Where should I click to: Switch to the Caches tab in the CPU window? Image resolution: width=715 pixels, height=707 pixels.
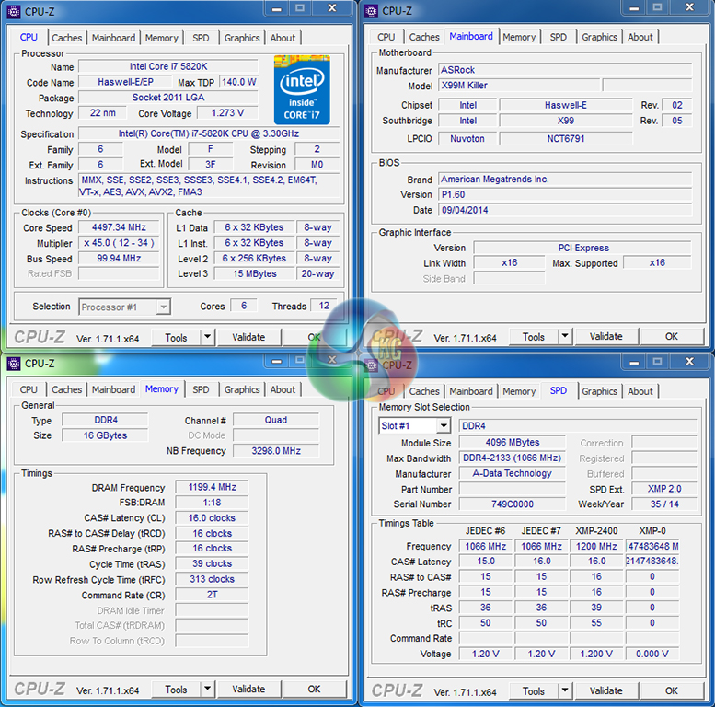pos(67,38)
